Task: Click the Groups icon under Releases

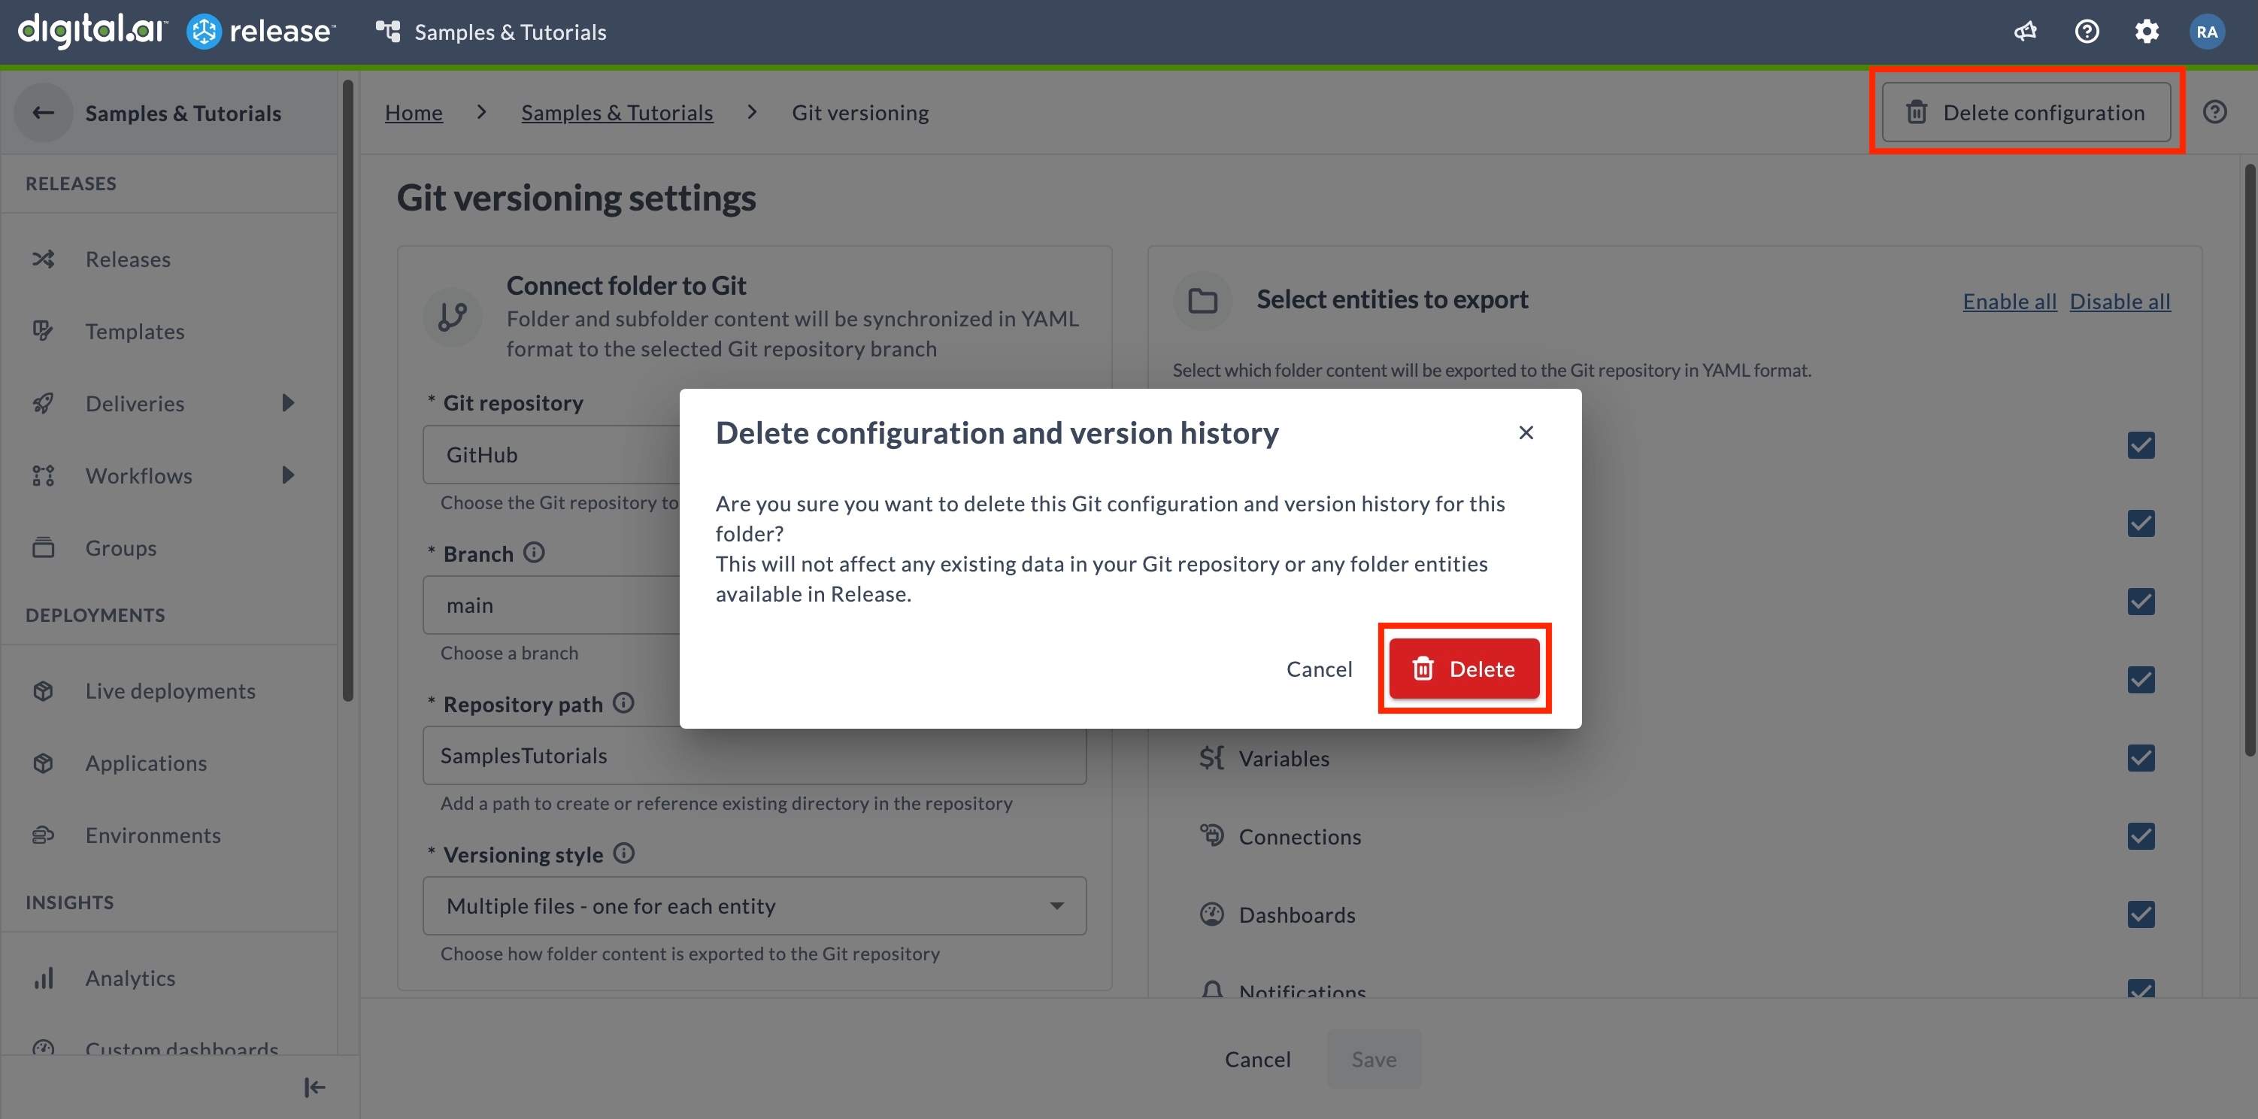Action: click(43, 547)
